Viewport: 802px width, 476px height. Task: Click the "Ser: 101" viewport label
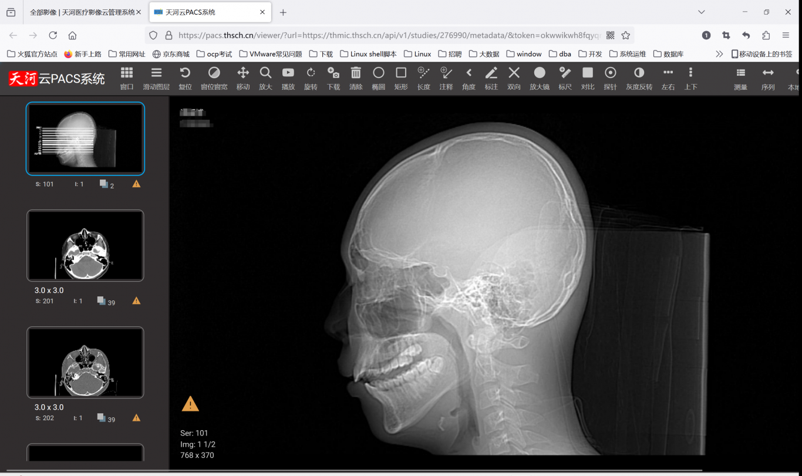coord(194,433)
